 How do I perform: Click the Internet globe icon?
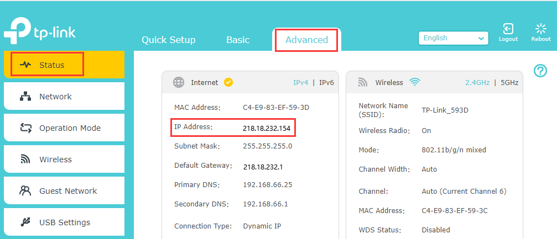coord(179,82)
